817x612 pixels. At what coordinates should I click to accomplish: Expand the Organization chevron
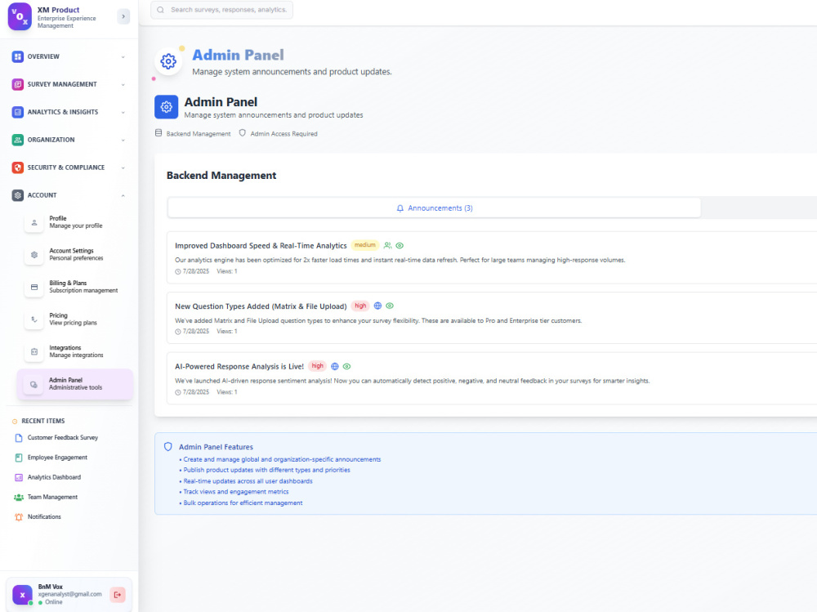pos(123,140)
